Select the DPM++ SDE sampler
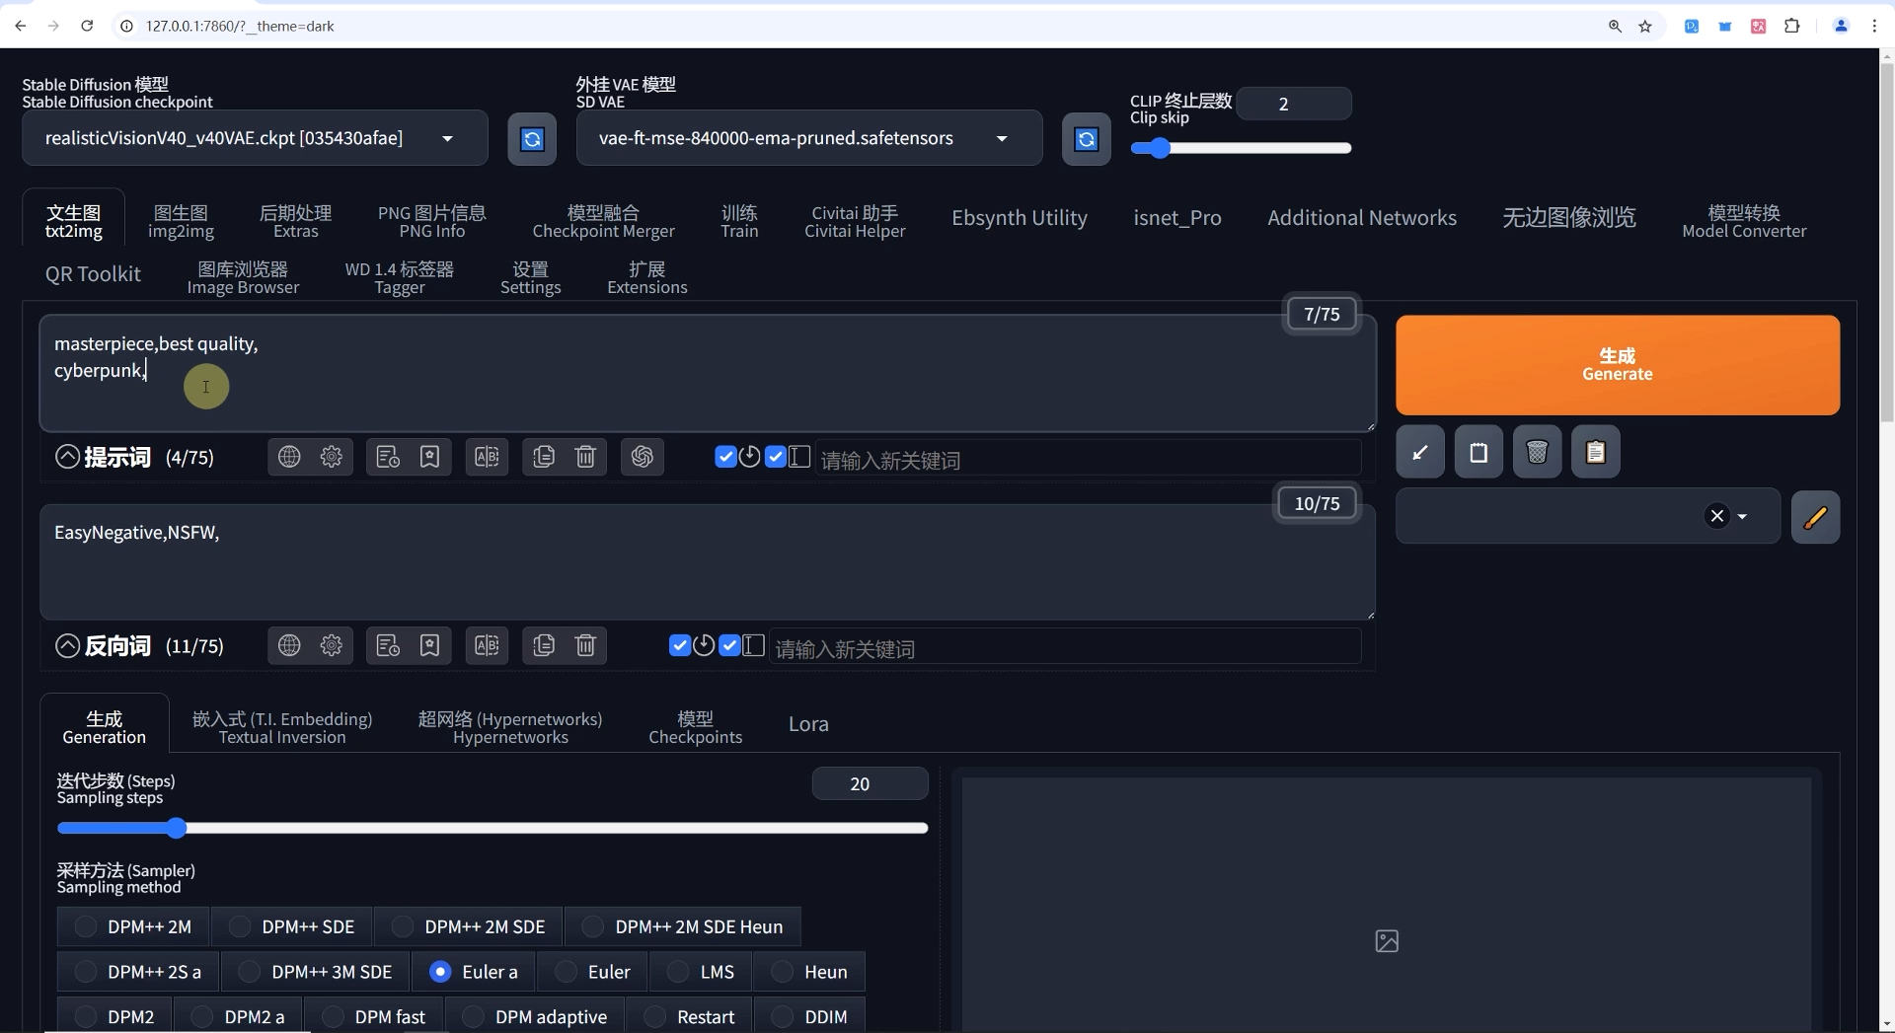1895x1033 pixels. click(292, 926)
